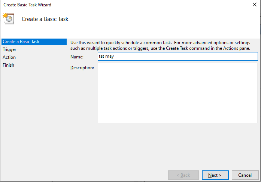Image resolution: width=261 pixels, height=182 pixels.
Task: Click the 'Create Basic Task Wizard' window title
Action: pyautogui.click(x=27, y=5)
